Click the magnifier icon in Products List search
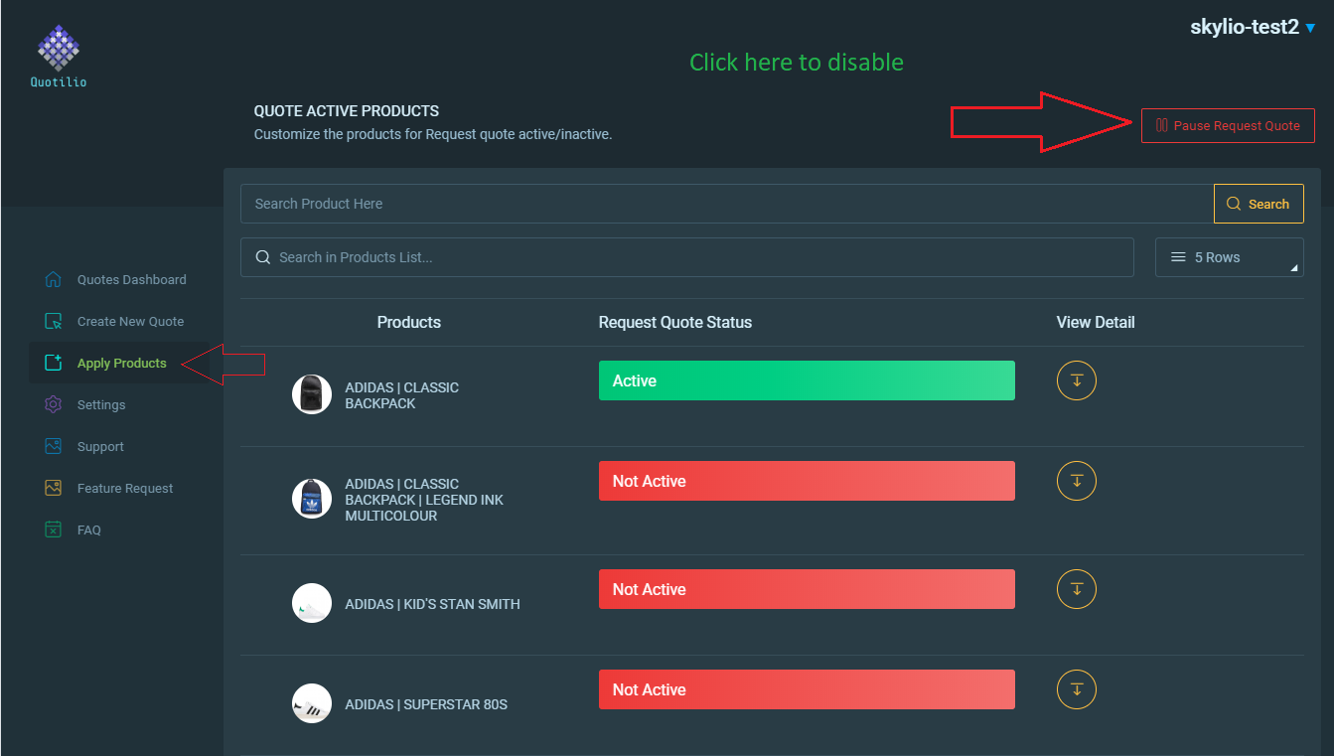This screenshot has height=756, width=1334. 263,257
